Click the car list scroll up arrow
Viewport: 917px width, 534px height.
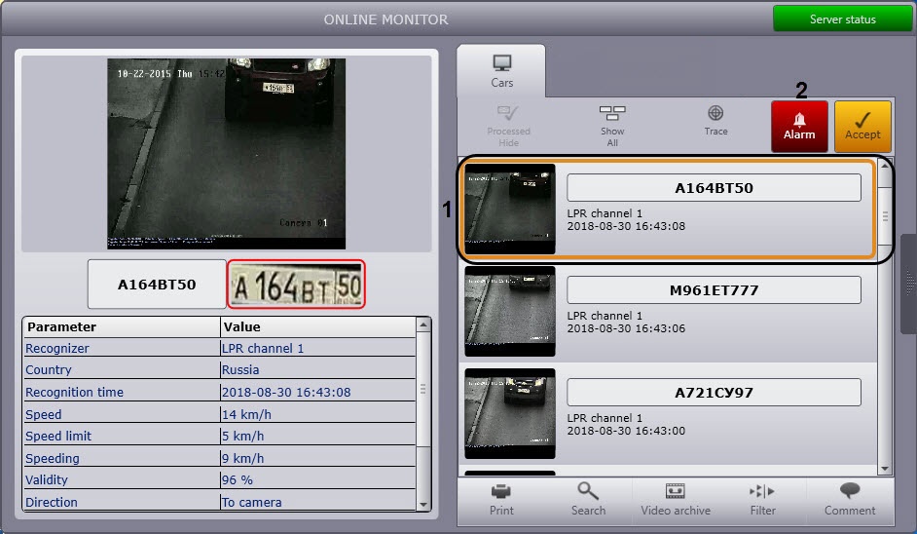[885, 167]
